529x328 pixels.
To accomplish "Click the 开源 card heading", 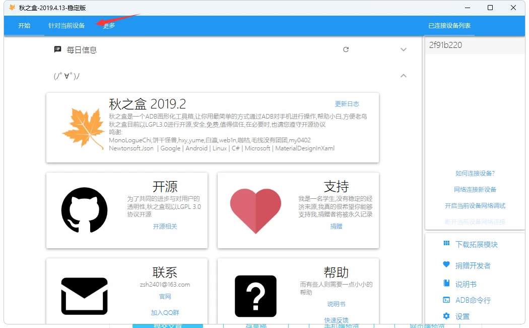I will (165, 187).
